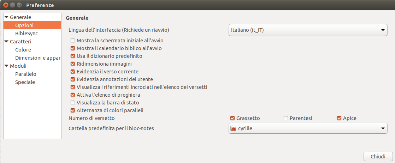This screenshot has width=395, height=163.
Task: Enable Mostra la schermata iniziale all'avvio
Action: [73, 40]
